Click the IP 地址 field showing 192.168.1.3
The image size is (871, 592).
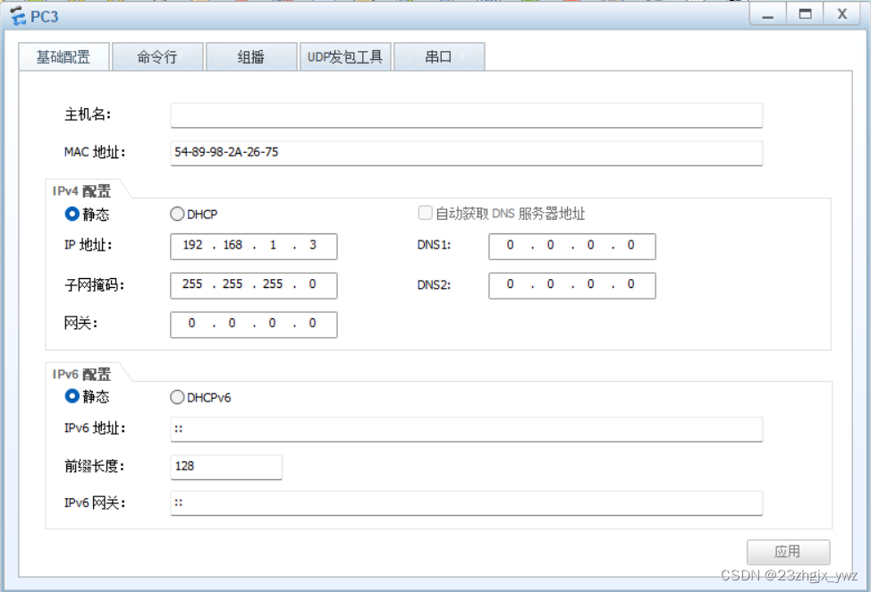tap(253, 246)
